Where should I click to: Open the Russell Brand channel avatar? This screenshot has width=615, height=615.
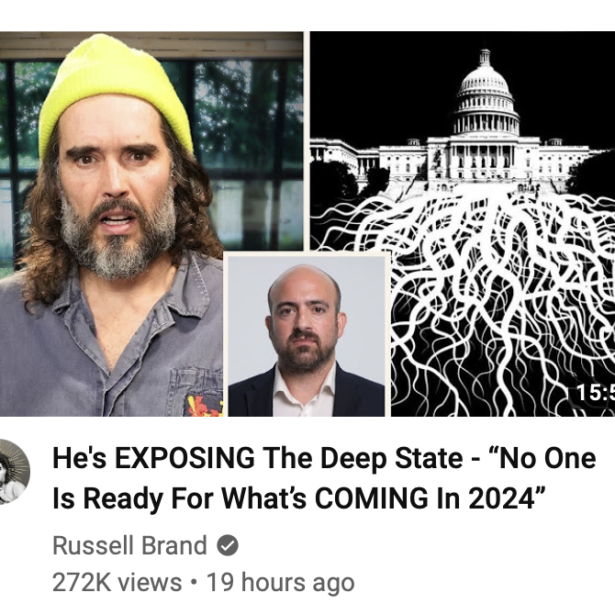12,472
